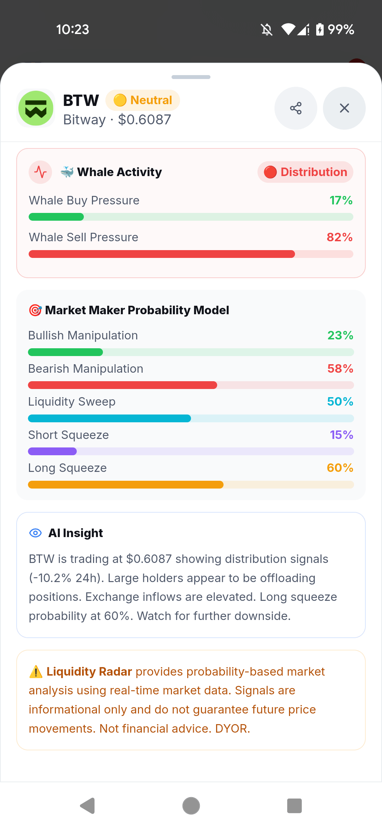382x829 pixels.
Task: Tap the Android back navigation button
Action: [x=87, y=806]
